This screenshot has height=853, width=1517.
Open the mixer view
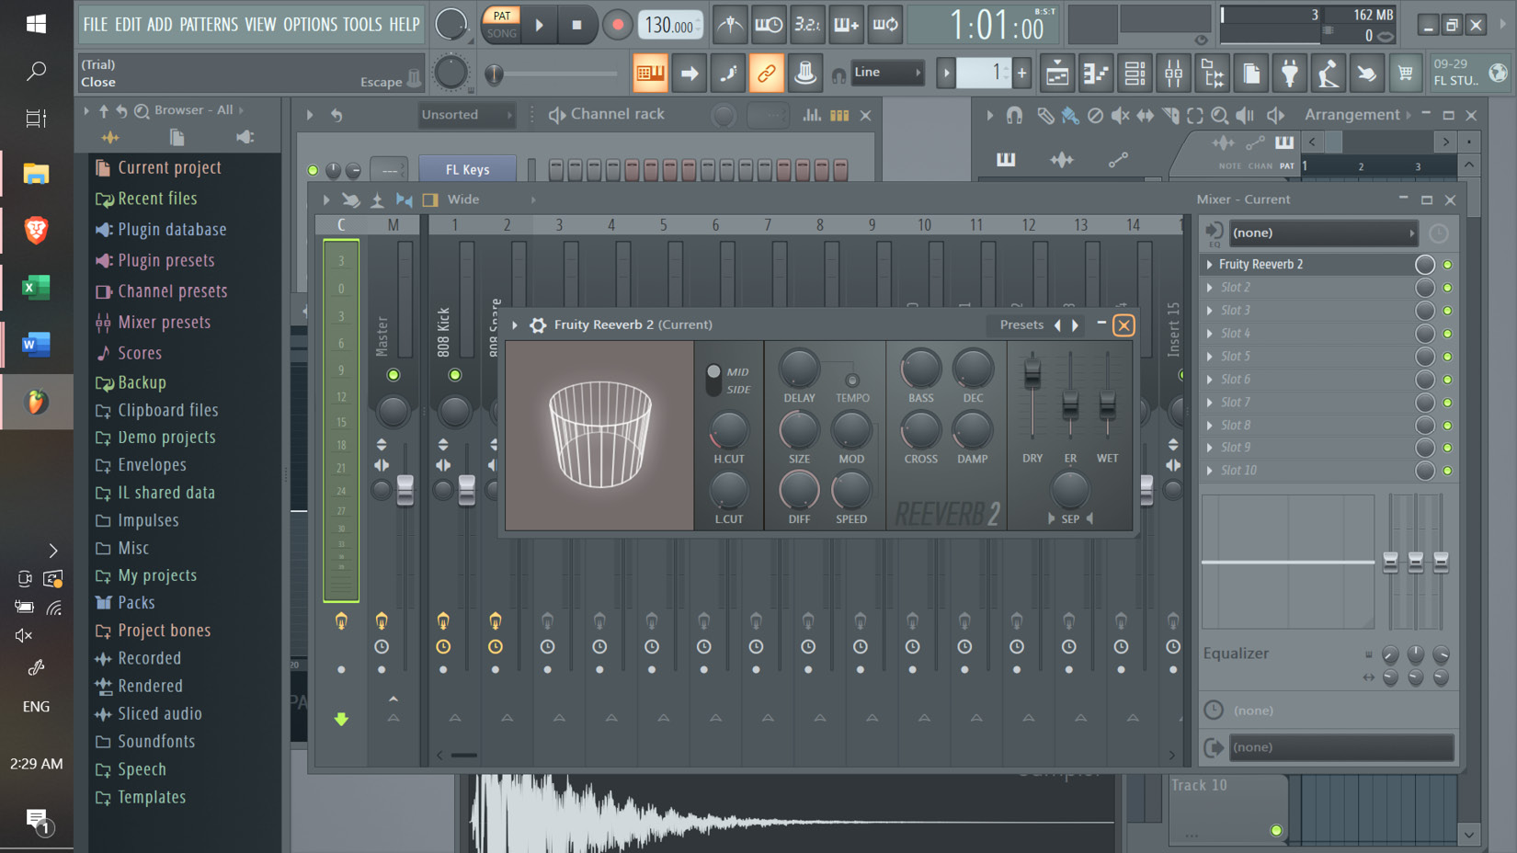[x=1174, y=74]
